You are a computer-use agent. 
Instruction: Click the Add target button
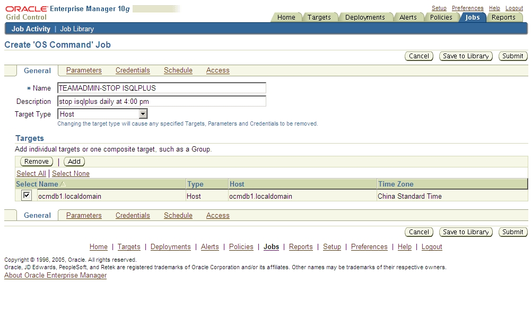pyautogui.click(x=74, y=162)
